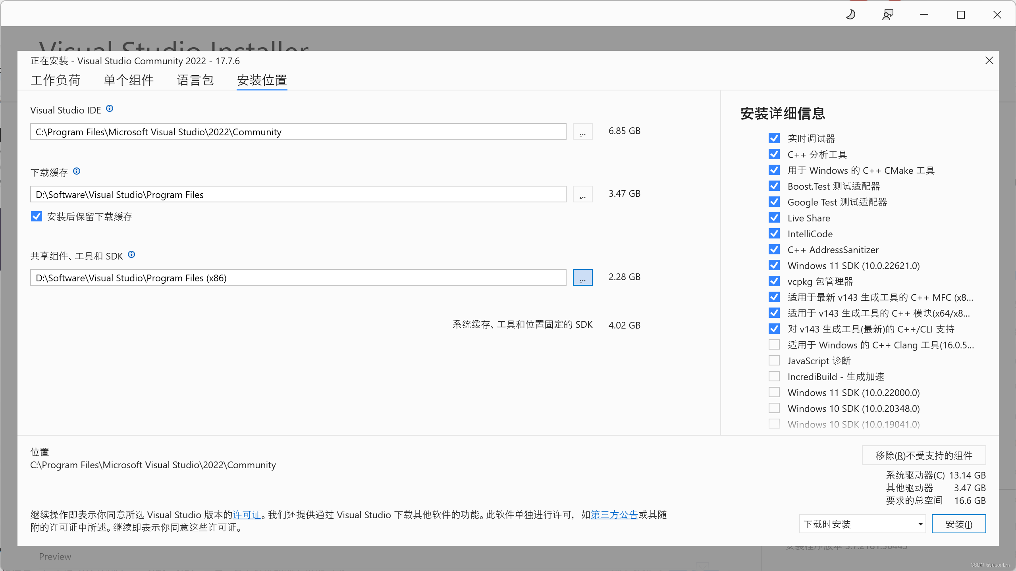
Task: Open the feedback icon in the title bar
Action: (x=887, y=15)
